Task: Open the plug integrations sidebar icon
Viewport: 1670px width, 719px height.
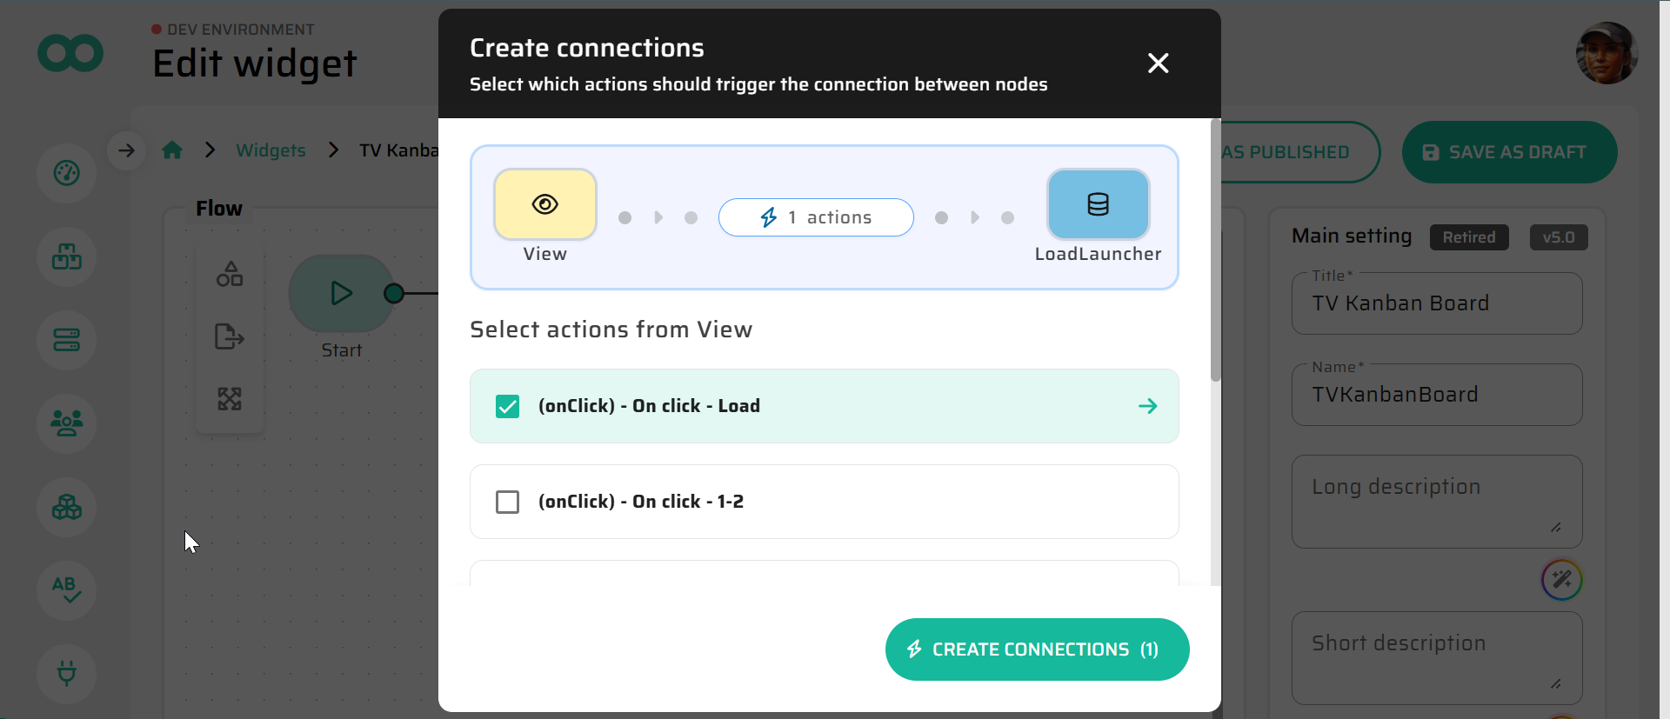Action: (67, 672)
